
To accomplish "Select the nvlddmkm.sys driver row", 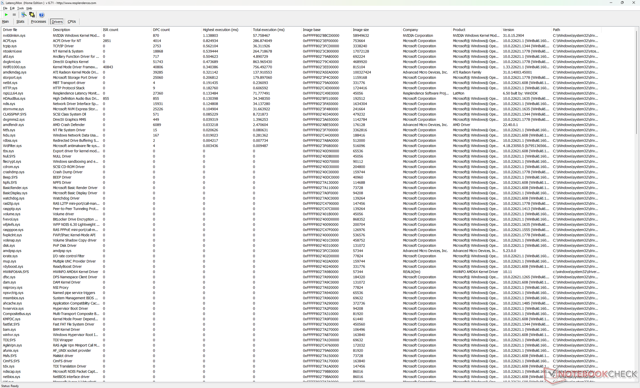I will click(14, 35).
